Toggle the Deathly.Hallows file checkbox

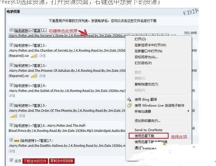[11, 140]
